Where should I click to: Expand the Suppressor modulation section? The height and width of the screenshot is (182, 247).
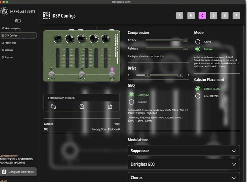pos(184,151)
